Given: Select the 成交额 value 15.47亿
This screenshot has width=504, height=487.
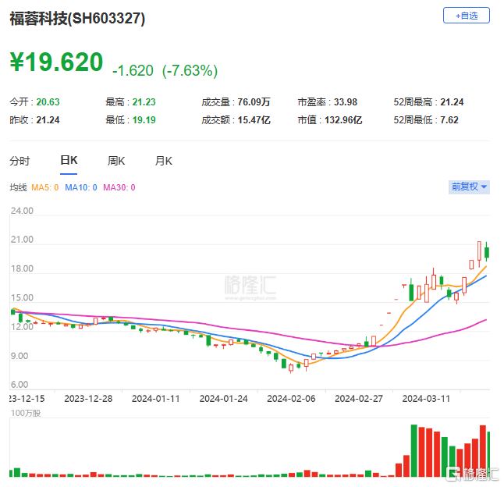Looking at the screenshot, I should (254, 120).
